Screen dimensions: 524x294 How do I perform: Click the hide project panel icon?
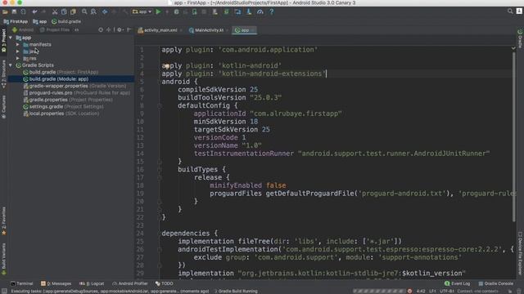[129, 29]
